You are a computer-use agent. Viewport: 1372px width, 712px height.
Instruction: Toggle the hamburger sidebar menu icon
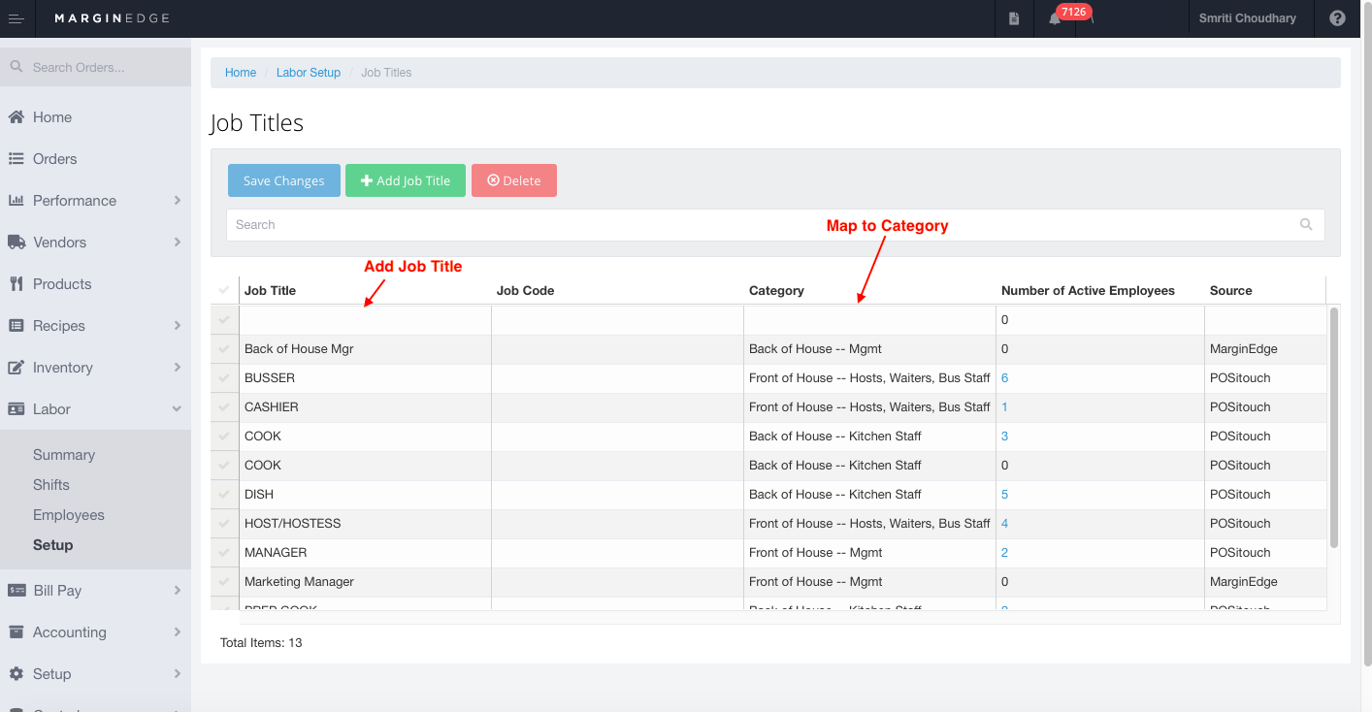[x=16, y=18]
